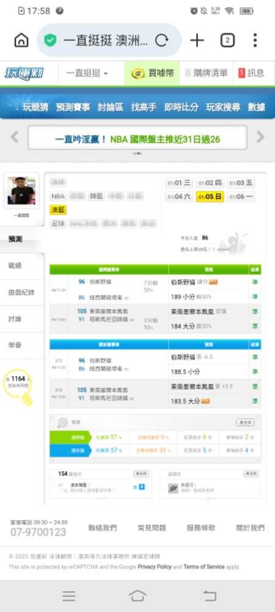This screenshot has width=275, height=612.
Task: Expand the 一直挺挺 user dropdown
Action: pos(87,73)
